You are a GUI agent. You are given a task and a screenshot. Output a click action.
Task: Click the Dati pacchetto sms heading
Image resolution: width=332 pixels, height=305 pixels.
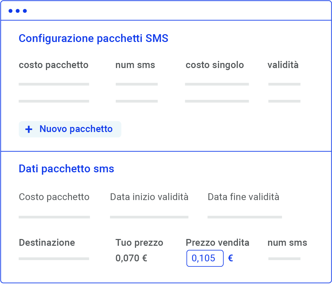pos(66,169)
